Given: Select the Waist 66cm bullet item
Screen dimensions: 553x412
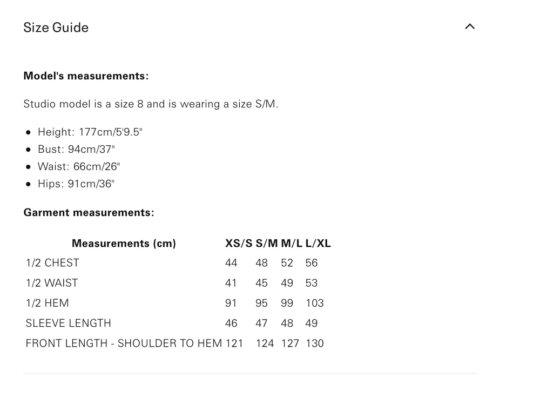Looking at the screenshot, I should pos(79,166).
